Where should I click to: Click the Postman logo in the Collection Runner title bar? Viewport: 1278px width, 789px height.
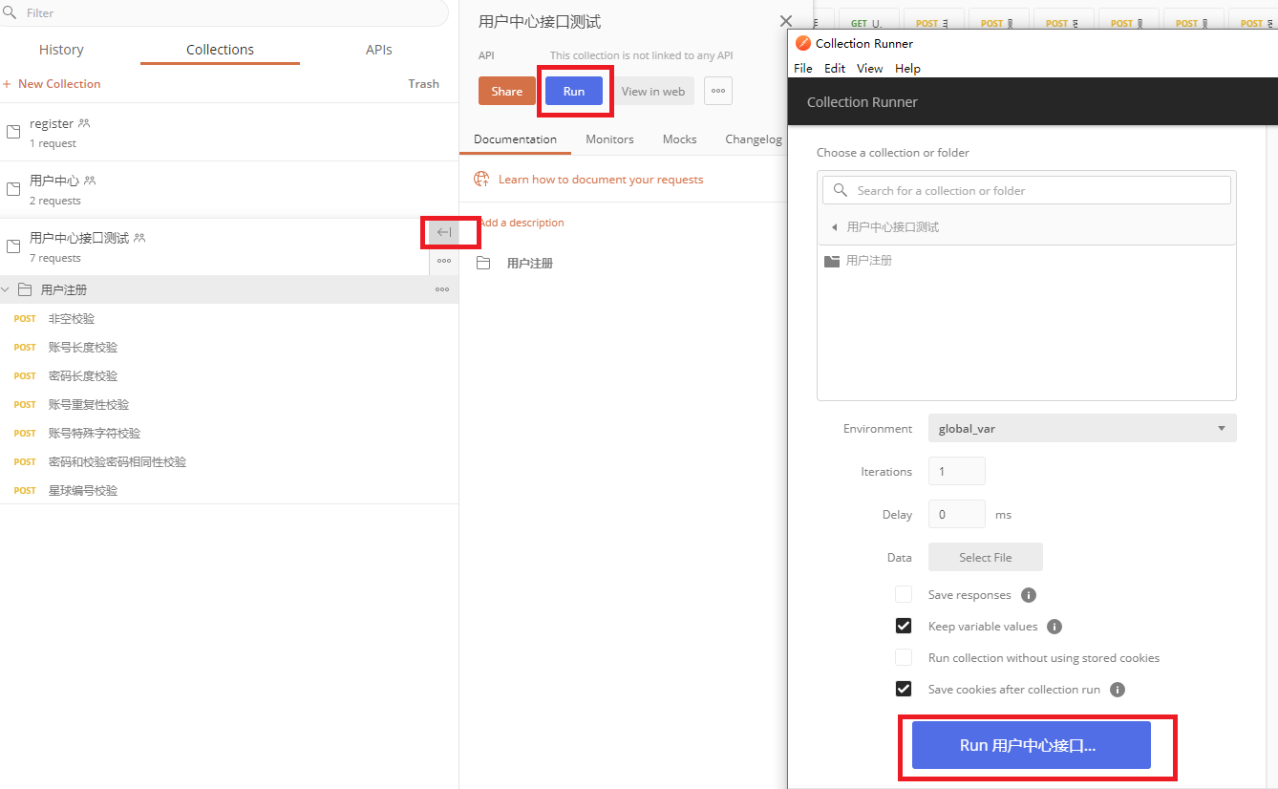pos(803,43)
